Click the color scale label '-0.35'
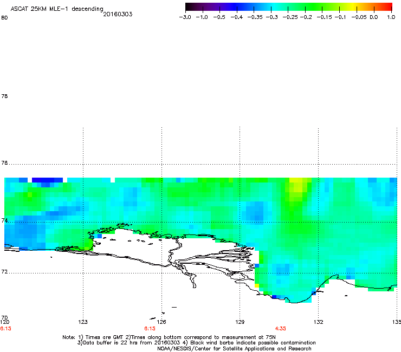Image resolution: width=401 pixels, height=352 pixels. click(x=255, y=17)
